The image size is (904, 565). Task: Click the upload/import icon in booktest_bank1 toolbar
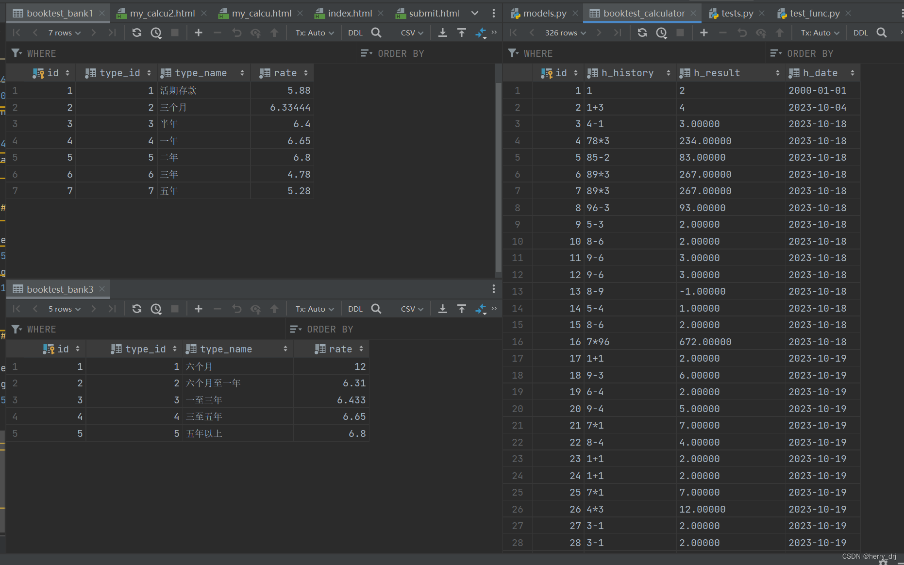click(x=462, y=33)
